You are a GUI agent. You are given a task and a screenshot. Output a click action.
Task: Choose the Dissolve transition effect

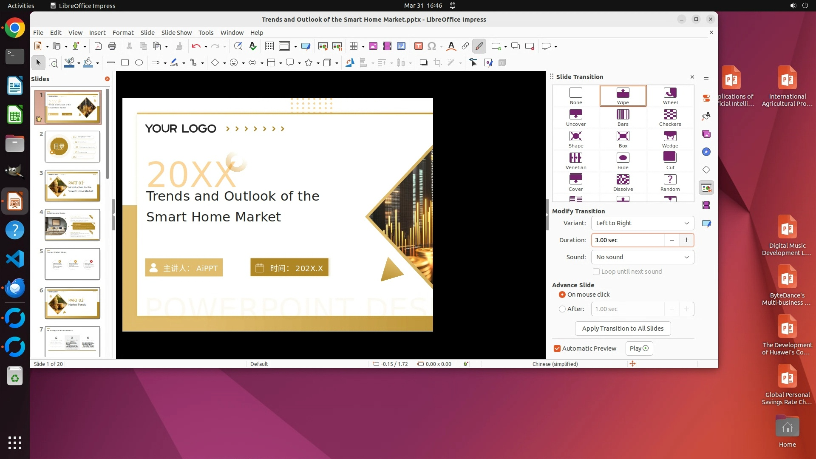pyautogui.click(x=623, y=182)
